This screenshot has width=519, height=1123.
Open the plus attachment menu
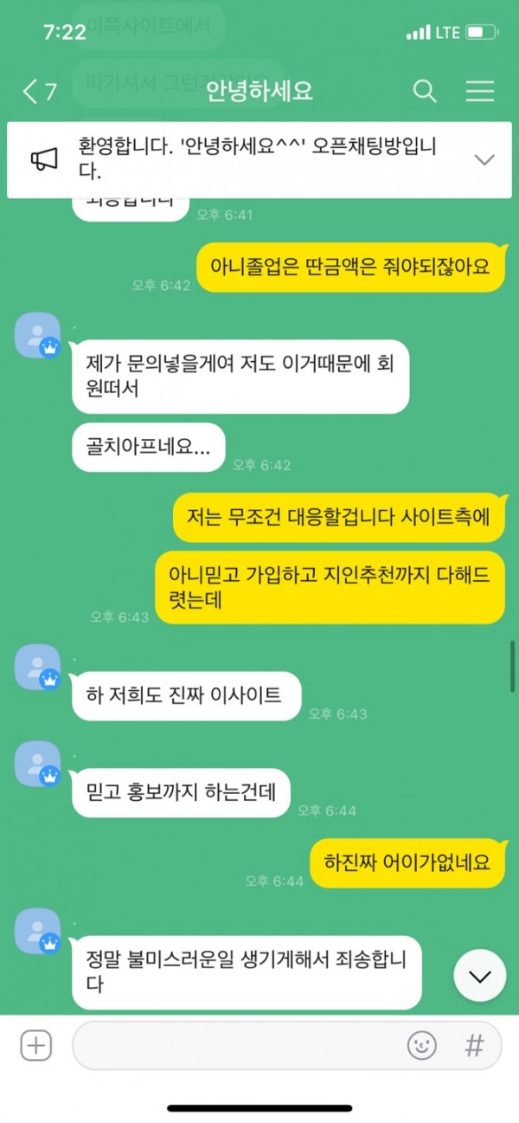click(x=35, y=1045)
